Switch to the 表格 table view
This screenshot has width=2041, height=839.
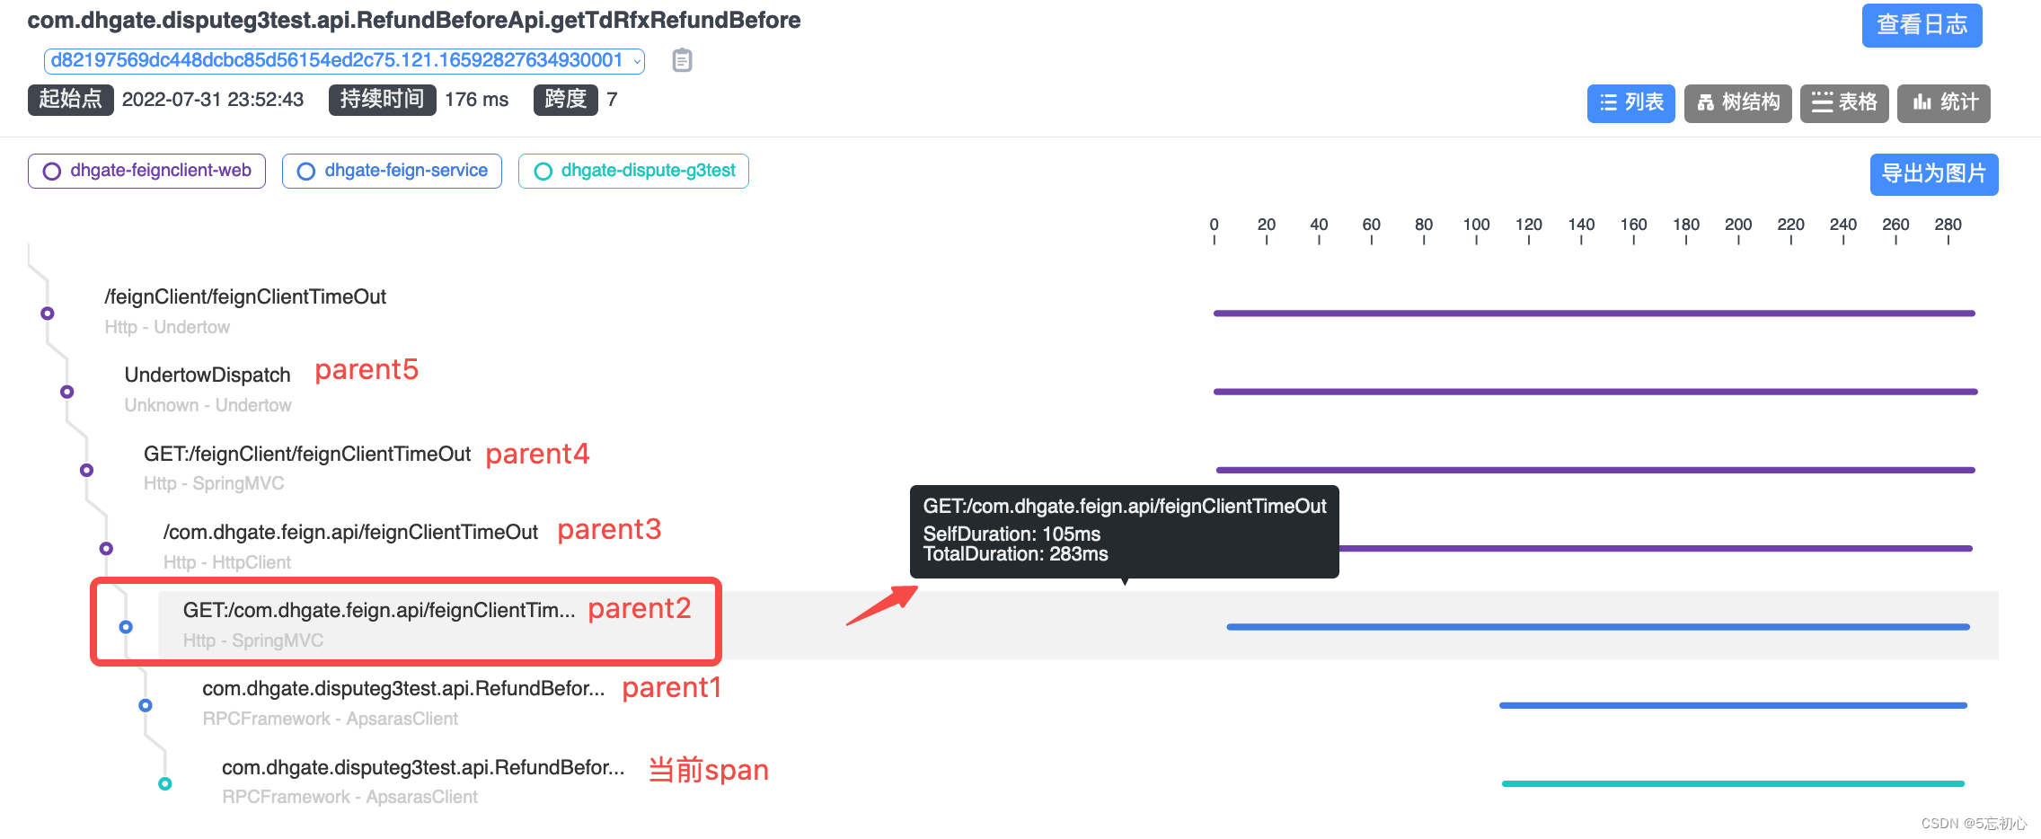tap(1844, 103)
